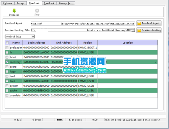Click the Location cell of recovery row
Screen dimensions: 169x129
pos(127,62)
